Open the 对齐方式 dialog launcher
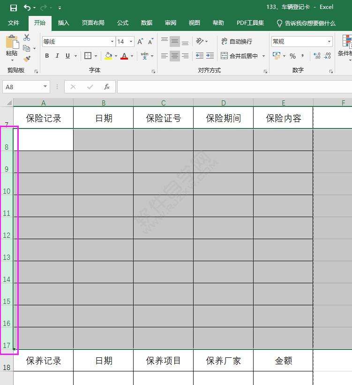This screenshot has height=385, width=352. tap(265, 71)
